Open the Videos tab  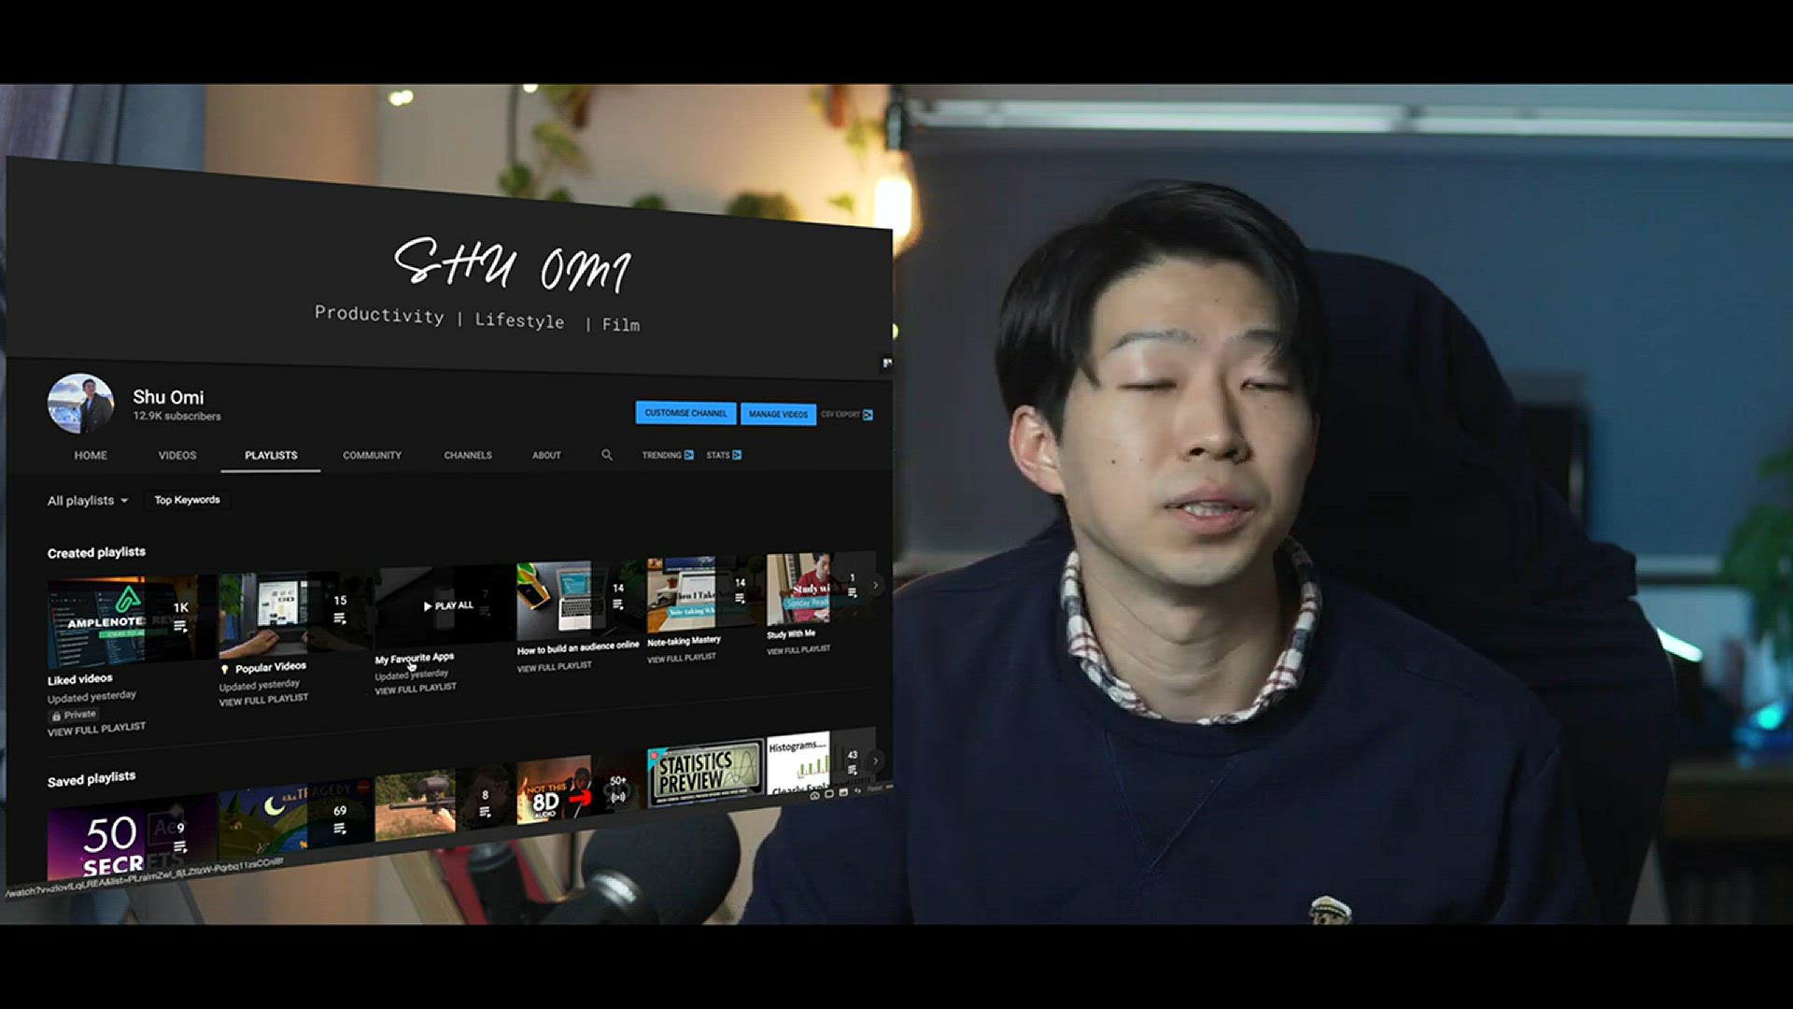point(177,455)
